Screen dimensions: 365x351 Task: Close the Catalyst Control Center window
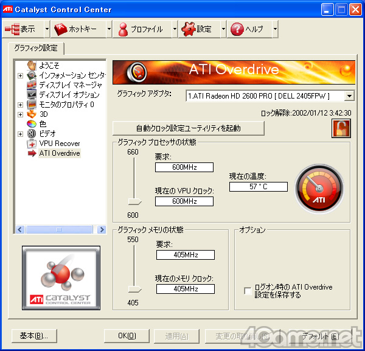tap(356, 10)
